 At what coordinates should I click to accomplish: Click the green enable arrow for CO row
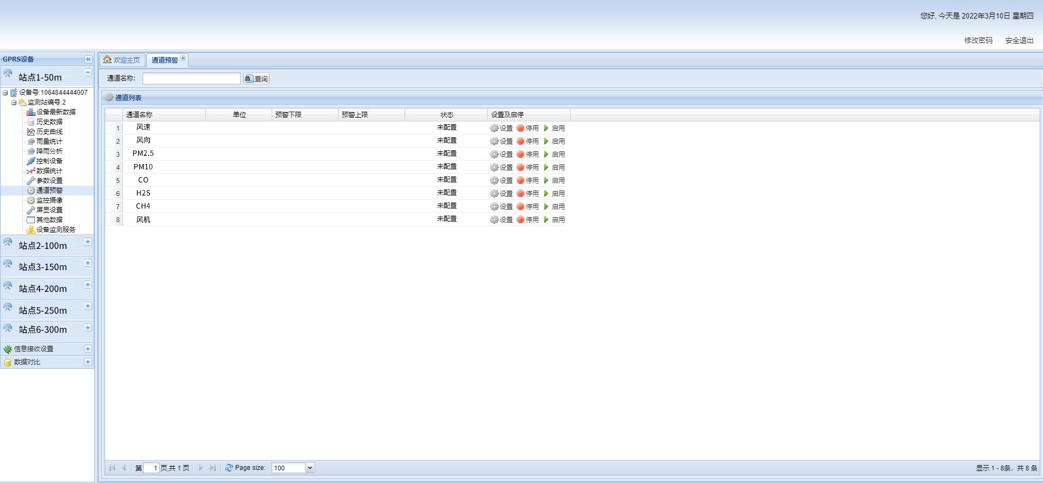pyautogui.click(x=547, y=180)
